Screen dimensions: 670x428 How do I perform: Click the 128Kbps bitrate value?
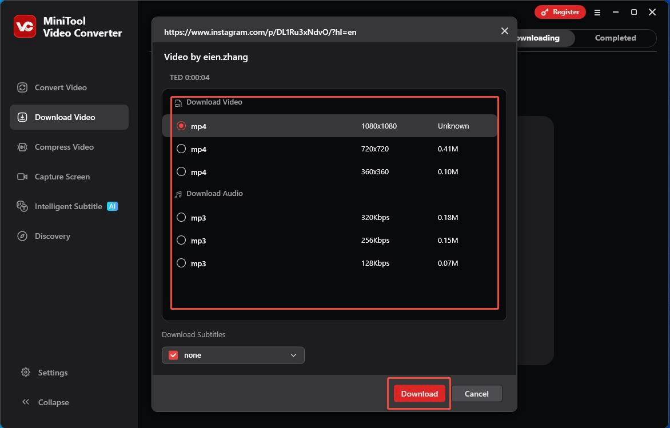[x=375, y=263]
